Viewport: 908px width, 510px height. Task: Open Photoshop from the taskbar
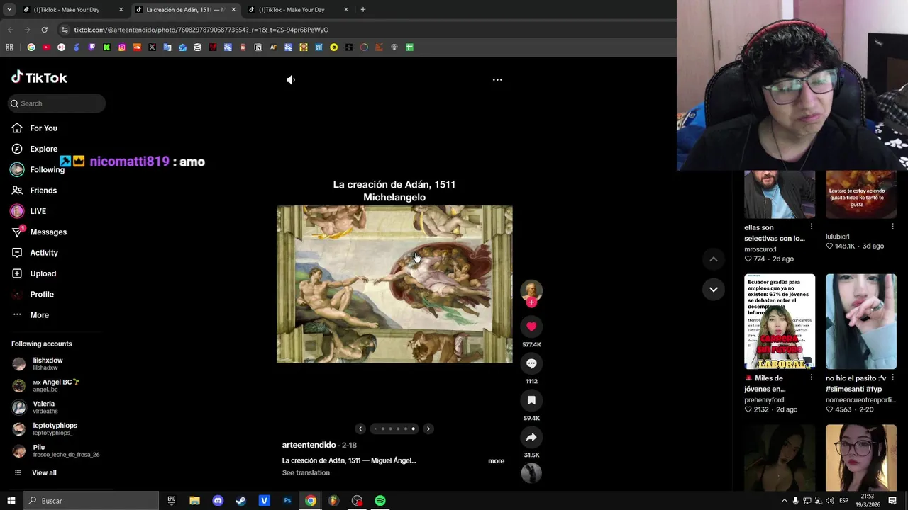coord(287,501)
